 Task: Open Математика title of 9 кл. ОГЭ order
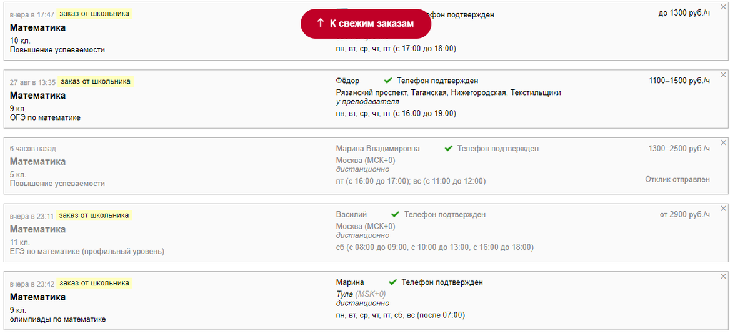coord(37,96)
